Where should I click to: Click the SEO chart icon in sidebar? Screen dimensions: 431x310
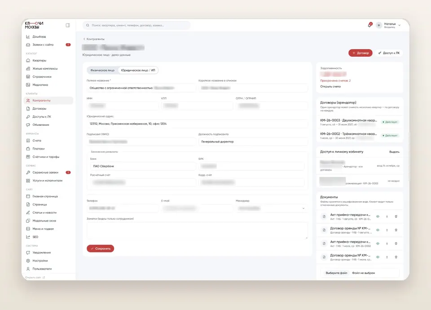[x=28, y=237]
